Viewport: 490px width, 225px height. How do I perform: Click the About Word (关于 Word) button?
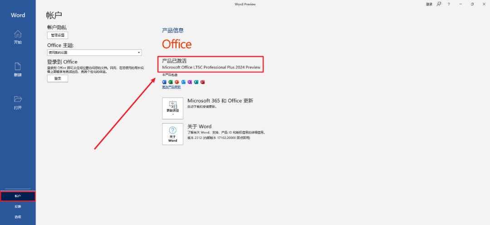(173, 134)
